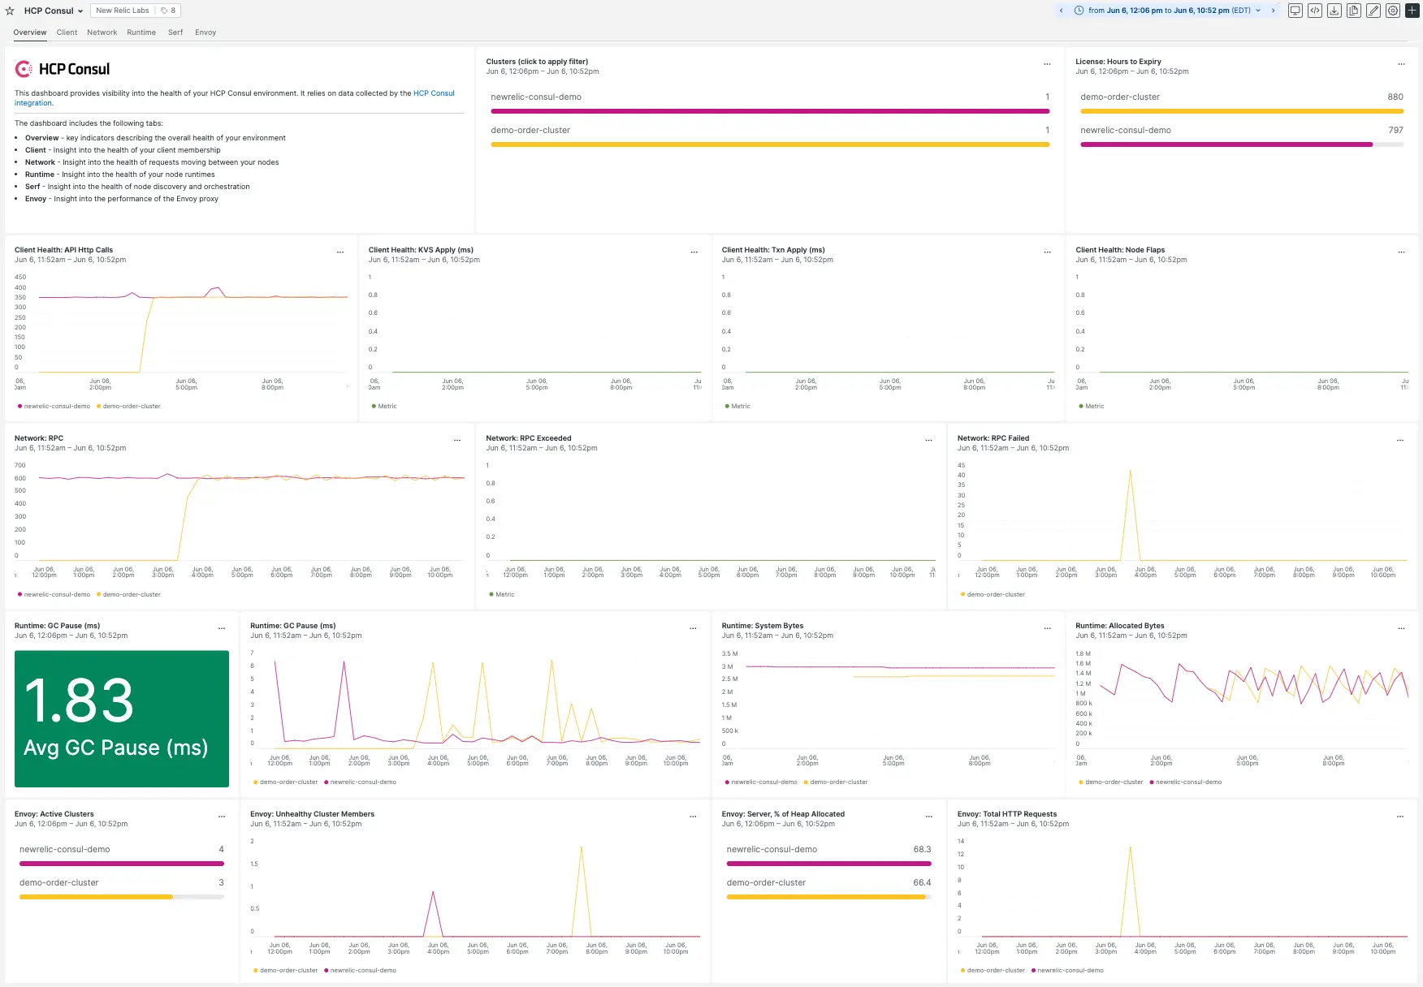Toggle the Metric legend under Client Health: KVS Apply
This screenshot has width=1423, height=987.
383,406
